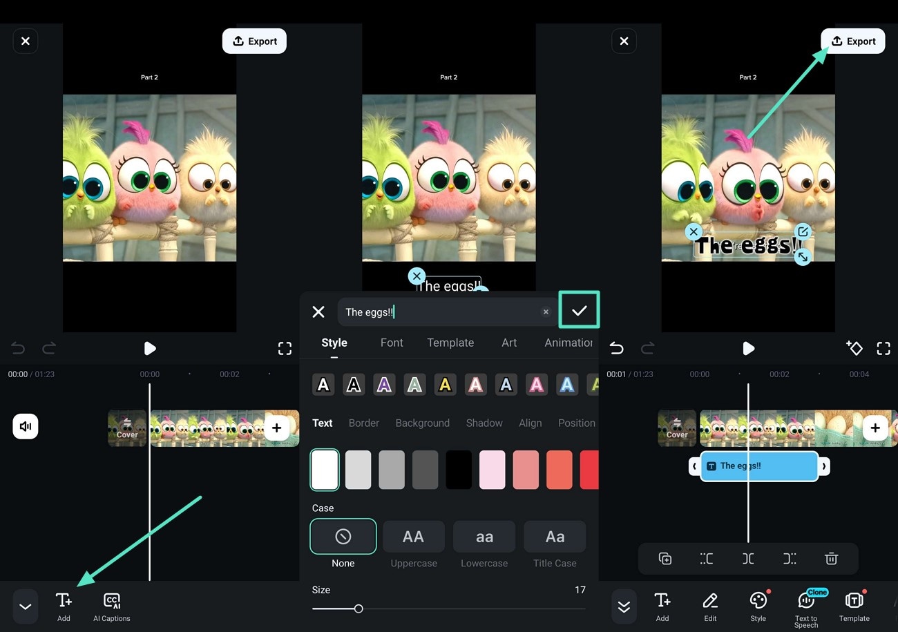Enter fullscreen preview in right panel

coord(883,349)
